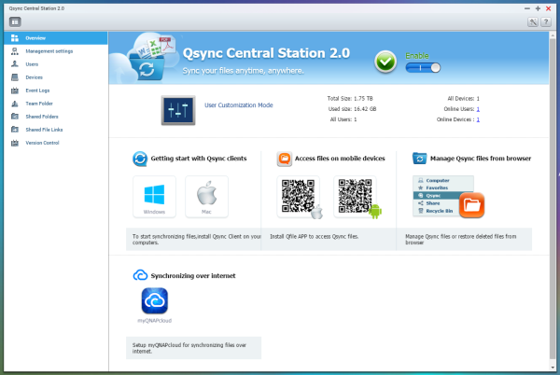Toggle the Qsync Enable switch
560x375 pixels.
(423, 67)
